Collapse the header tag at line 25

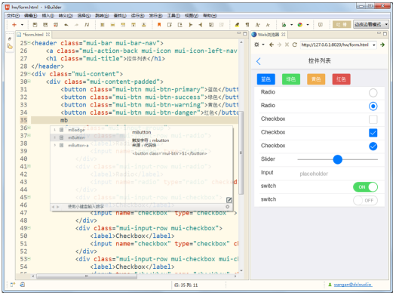pyautogui.click(x=29, y=42)
